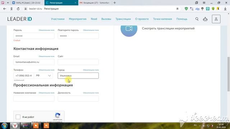Open Read menu item
Viewport: 230px width, 129px height.
pyautogui.click(x=94, y=19)
